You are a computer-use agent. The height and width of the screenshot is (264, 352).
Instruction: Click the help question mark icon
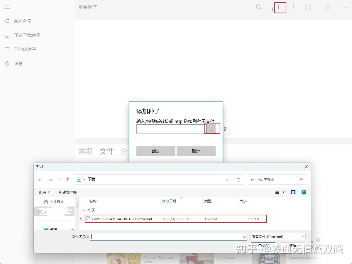pyautogui.click(x=304, y=192)
